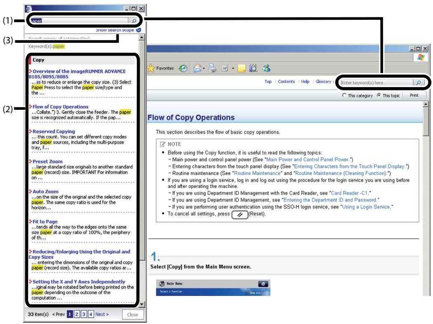Image resolution: width=433 pixels, height=324 pixels.
Task: Open the 'Auto Zoom' search result
Action: [45, 192]
